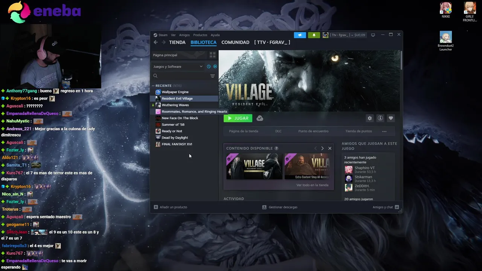The image size is (482, 271).
Task: Show previous available content arrow
Action: pyautogui.click(x=316, y=148)
